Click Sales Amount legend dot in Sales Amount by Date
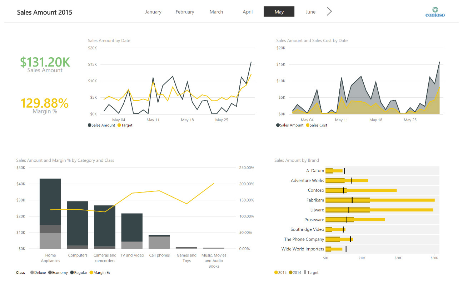The image size is (463, 297). (x=90, y=125)
